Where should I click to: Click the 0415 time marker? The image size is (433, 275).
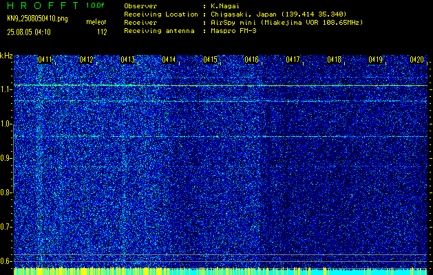pos(210,59)
